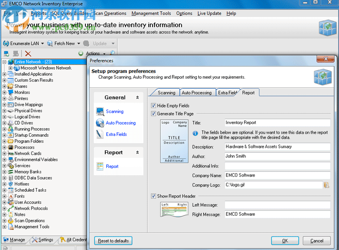This screenshot has width=339, height=250.
Task: Click the Reset to defaults button
Action: click(113, 241)
